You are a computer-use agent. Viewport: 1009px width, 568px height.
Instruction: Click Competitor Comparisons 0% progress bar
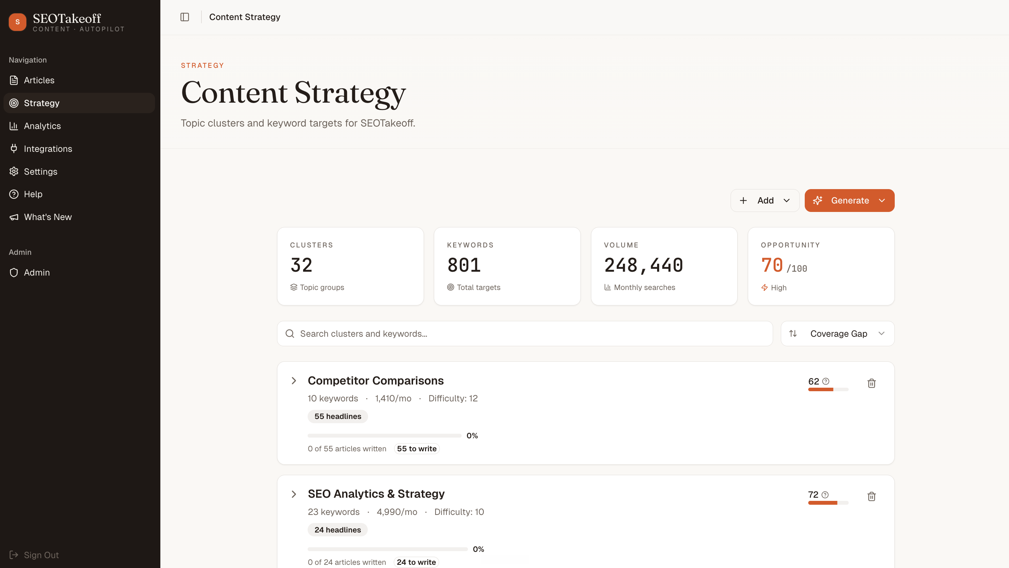pyautogui.click(x=384, y=435)
